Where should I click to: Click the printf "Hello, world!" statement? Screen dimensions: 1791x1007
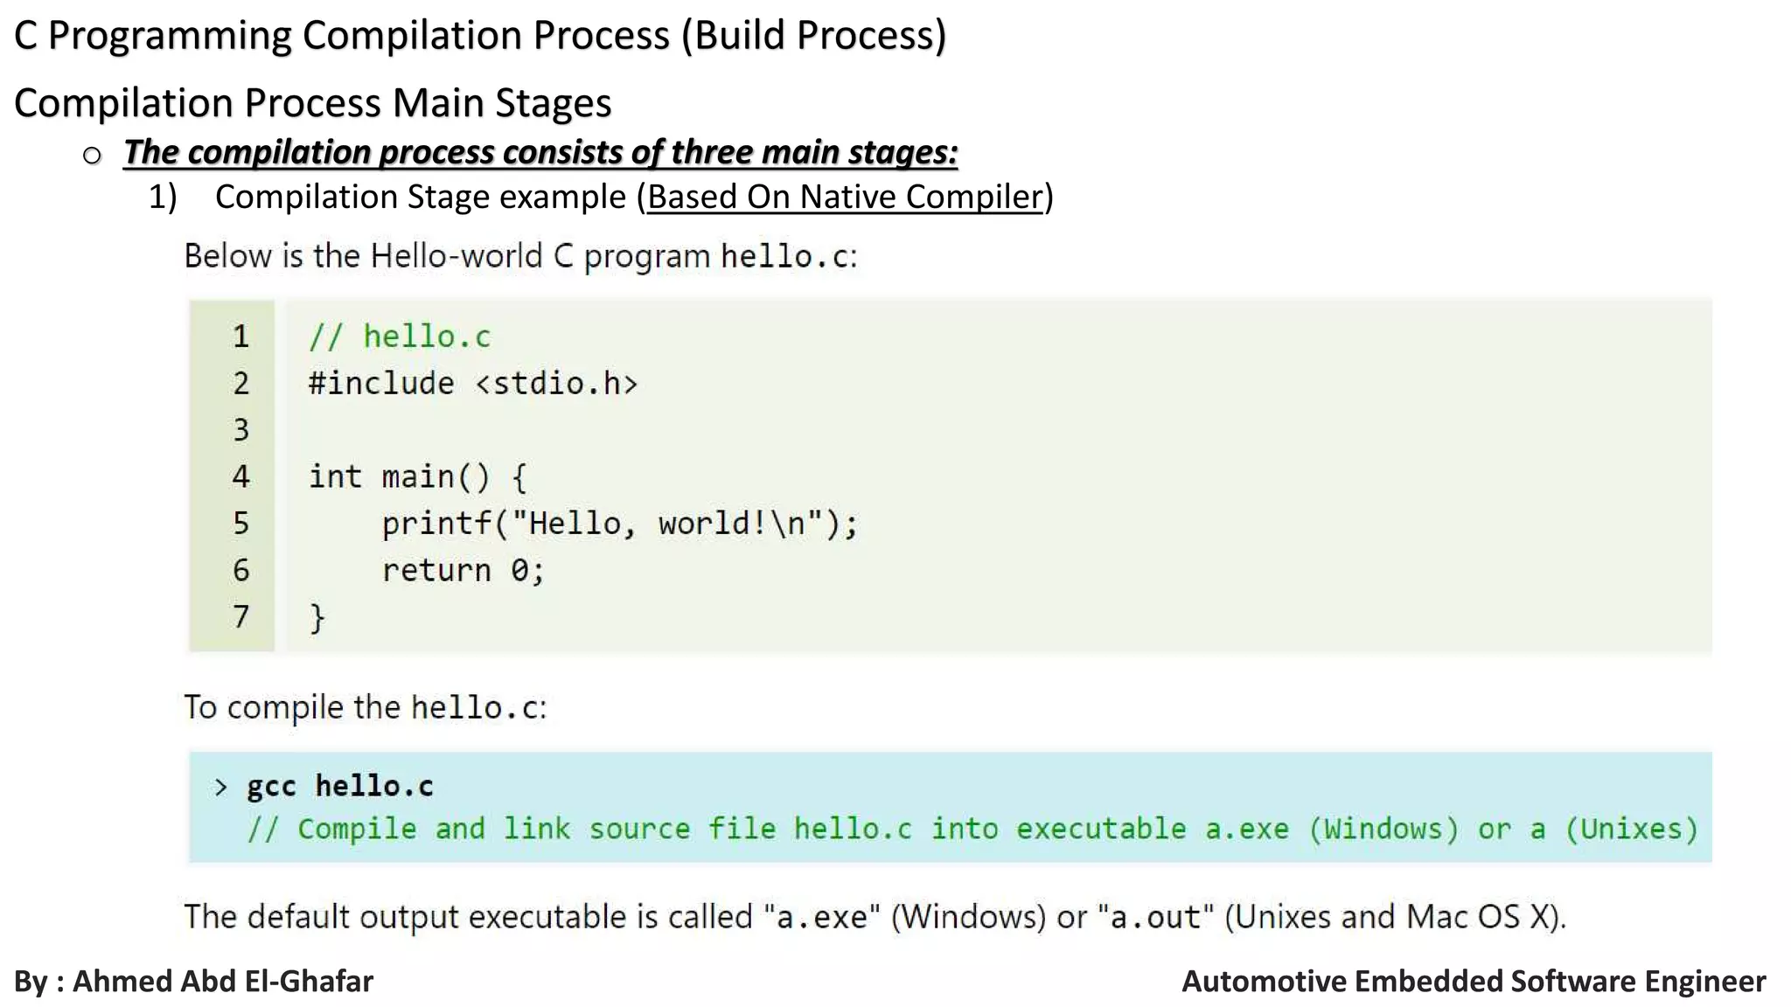pos(619,524)
